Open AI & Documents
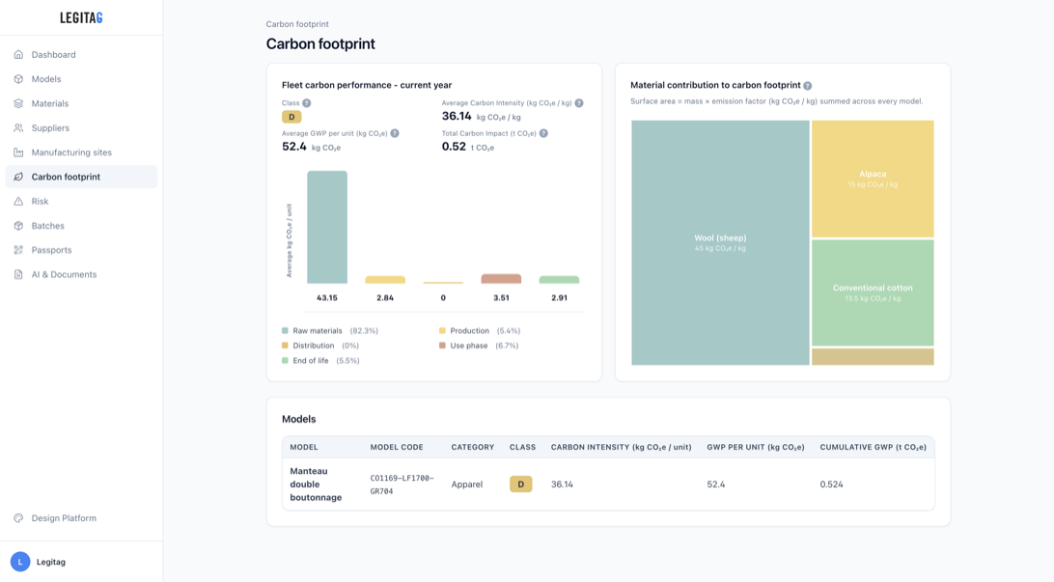This screenshot has height=582, width=1054. point(81,274)
